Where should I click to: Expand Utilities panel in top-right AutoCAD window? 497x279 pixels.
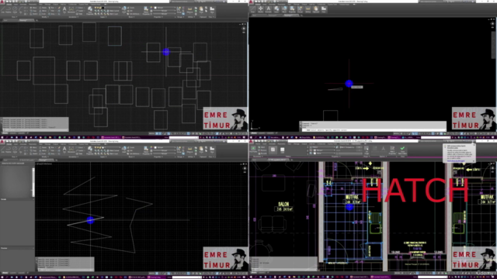308,9
